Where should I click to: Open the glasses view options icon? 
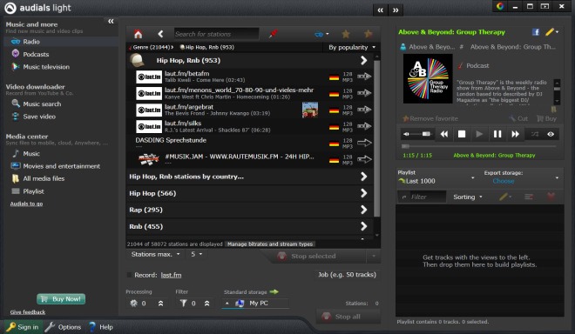pos(321,34)
